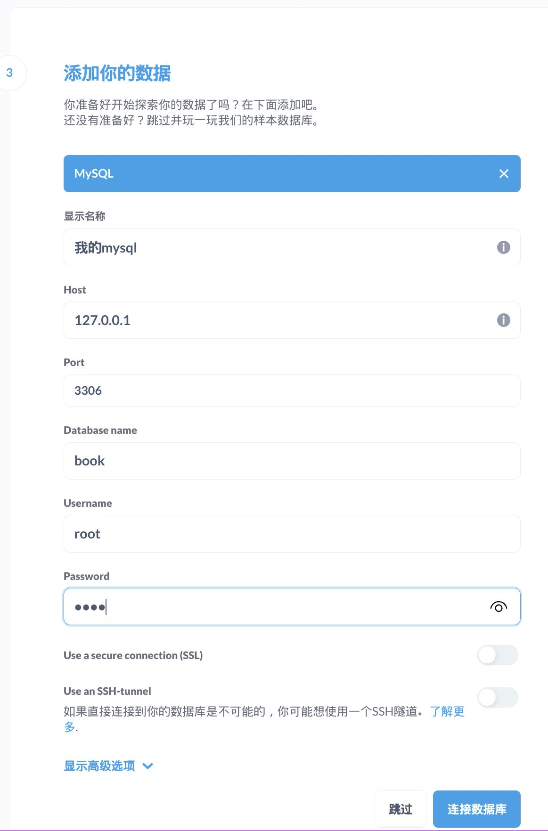Reveal password with the eye icon

499,607
